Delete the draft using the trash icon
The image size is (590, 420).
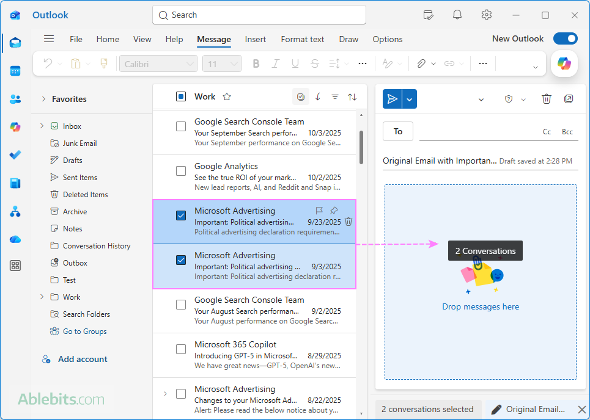[x=546, y=98]
